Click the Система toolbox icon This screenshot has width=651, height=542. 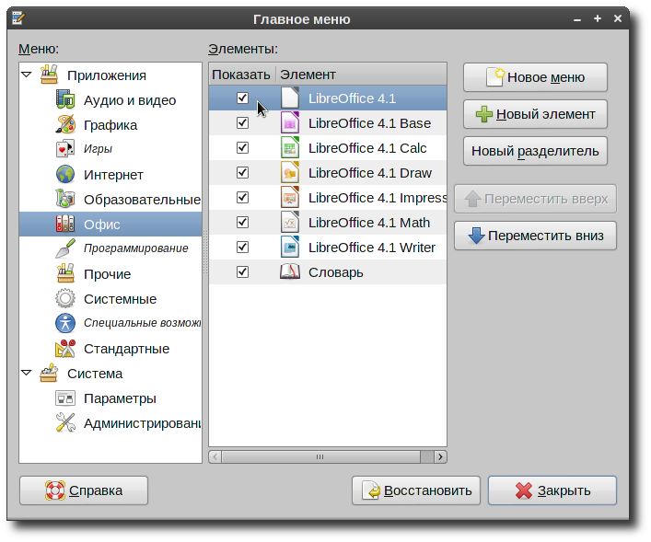(49, 373)
